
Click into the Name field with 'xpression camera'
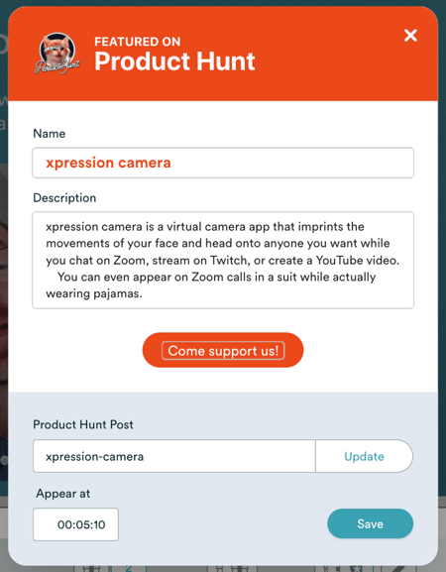(223, 163)
